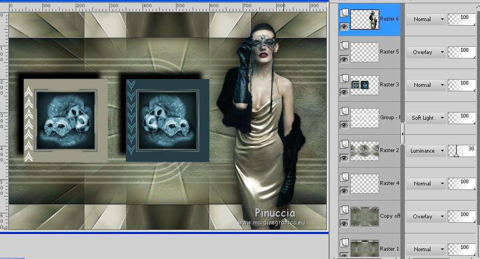Hide the Raster 2 layer using its eye
This screenshot has width=480, height=259.
point(344,158)
